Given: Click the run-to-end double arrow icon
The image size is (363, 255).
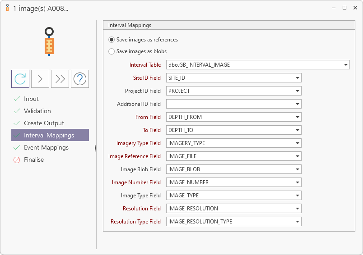Looking at the screenshot, I should (60, 79).
